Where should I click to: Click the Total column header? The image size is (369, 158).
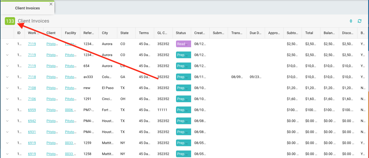tap(309, 33)
